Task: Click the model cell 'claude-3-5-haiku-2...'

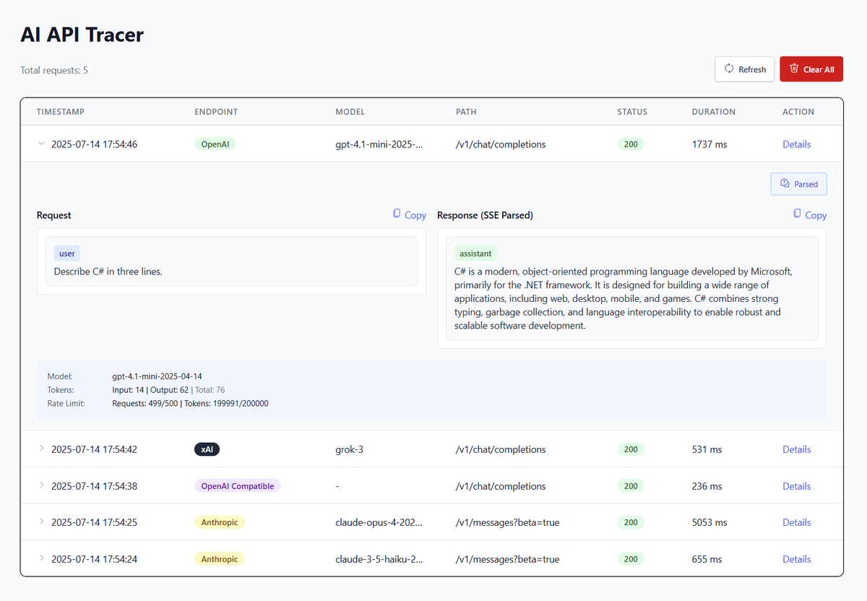Action: click(x=379, y=559)
